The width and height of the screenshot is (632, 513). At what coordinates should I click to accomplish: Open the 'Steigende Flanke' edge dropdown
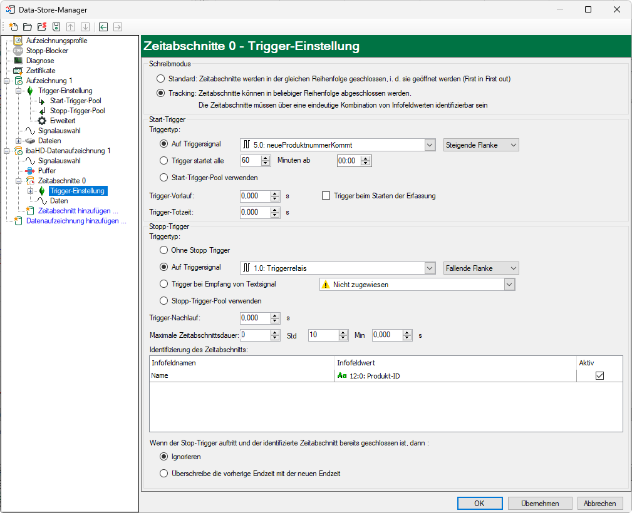(481, 145)
